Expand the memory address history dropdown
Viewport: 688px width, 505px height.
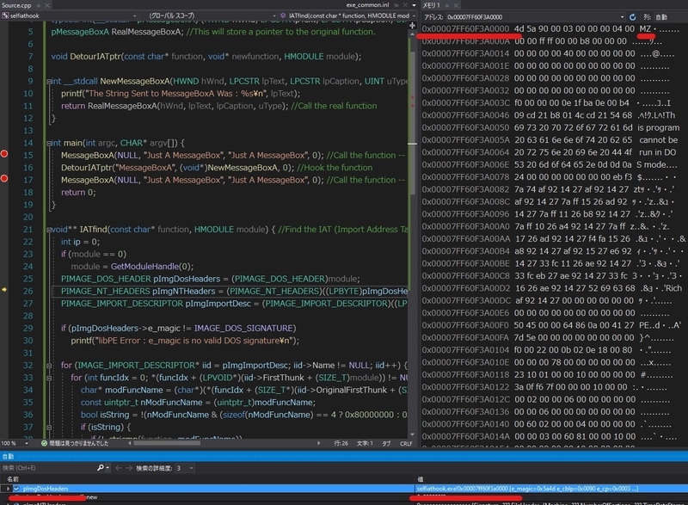[x=622, y=17]
